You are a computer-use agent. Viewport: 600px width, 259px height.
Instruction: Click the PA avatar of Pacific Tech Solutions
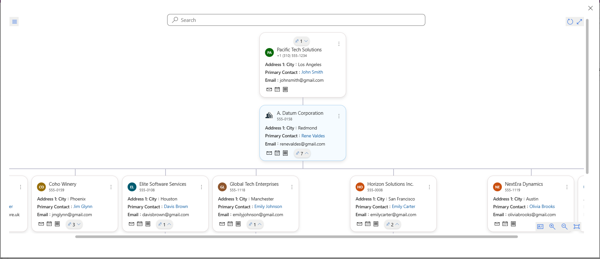270,53
